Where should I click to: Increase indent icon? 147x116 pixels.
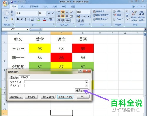point(63,21)
